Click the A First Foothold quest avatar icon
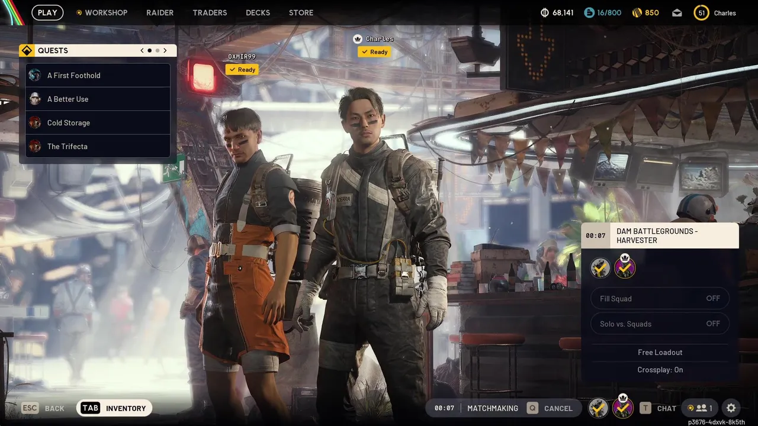The width and height of the screenshot is (758, 426). tap(35, 75)
